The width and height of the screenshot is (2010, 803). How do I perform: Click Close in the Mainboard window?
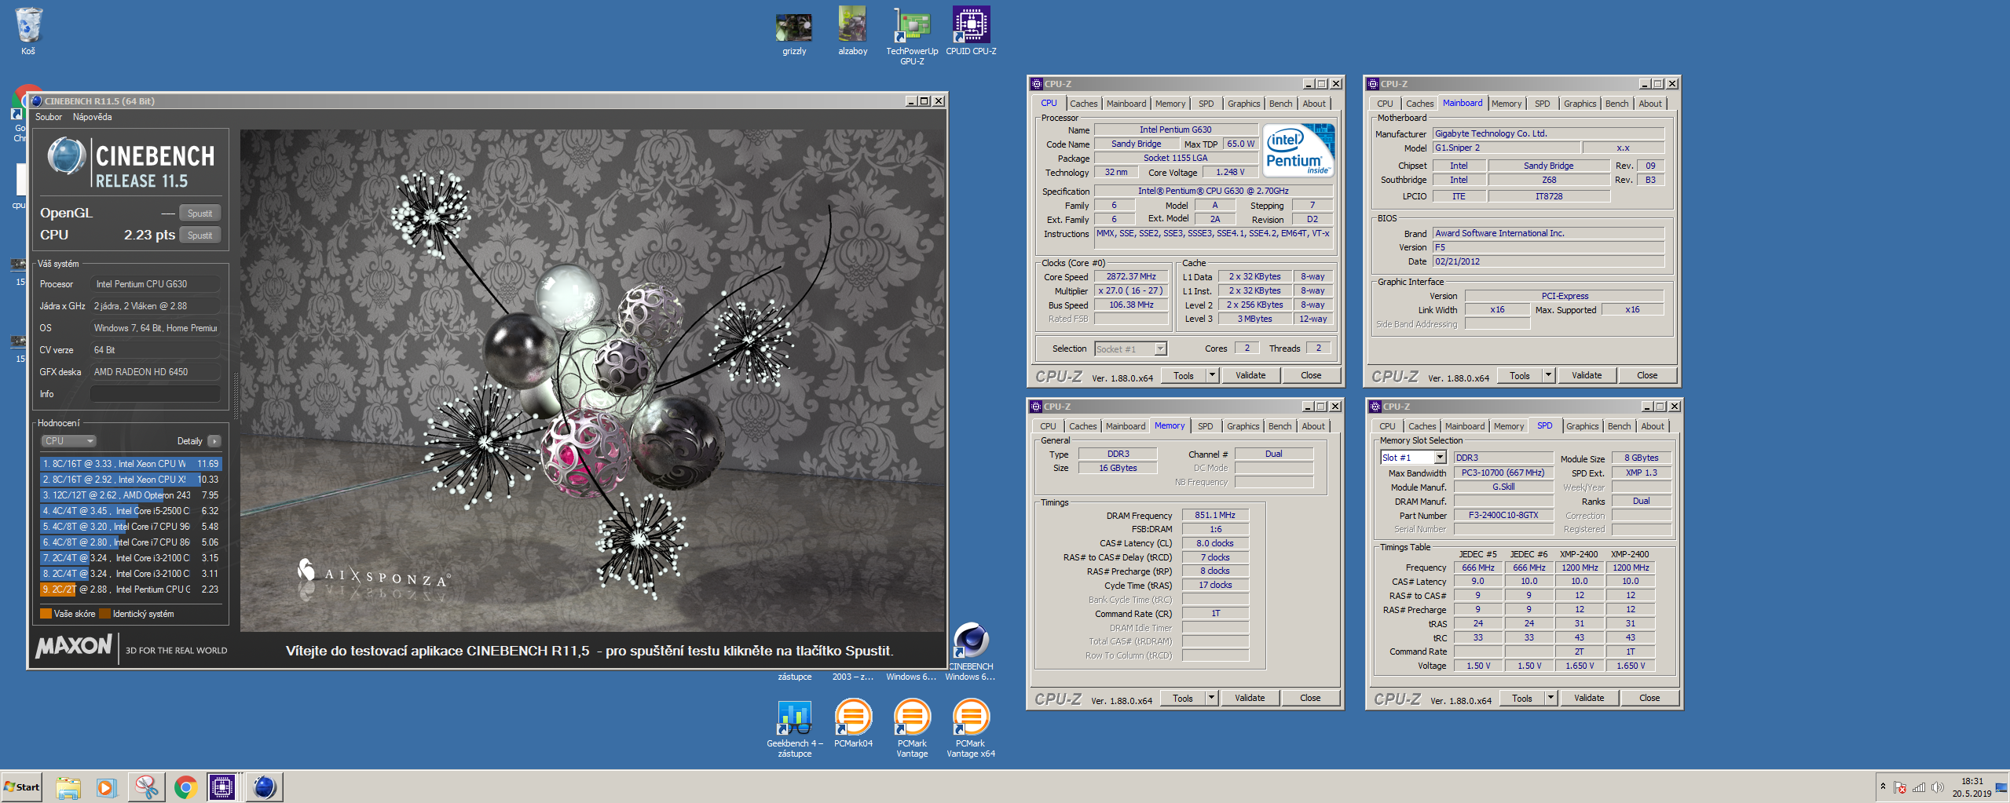(1647, 375)
